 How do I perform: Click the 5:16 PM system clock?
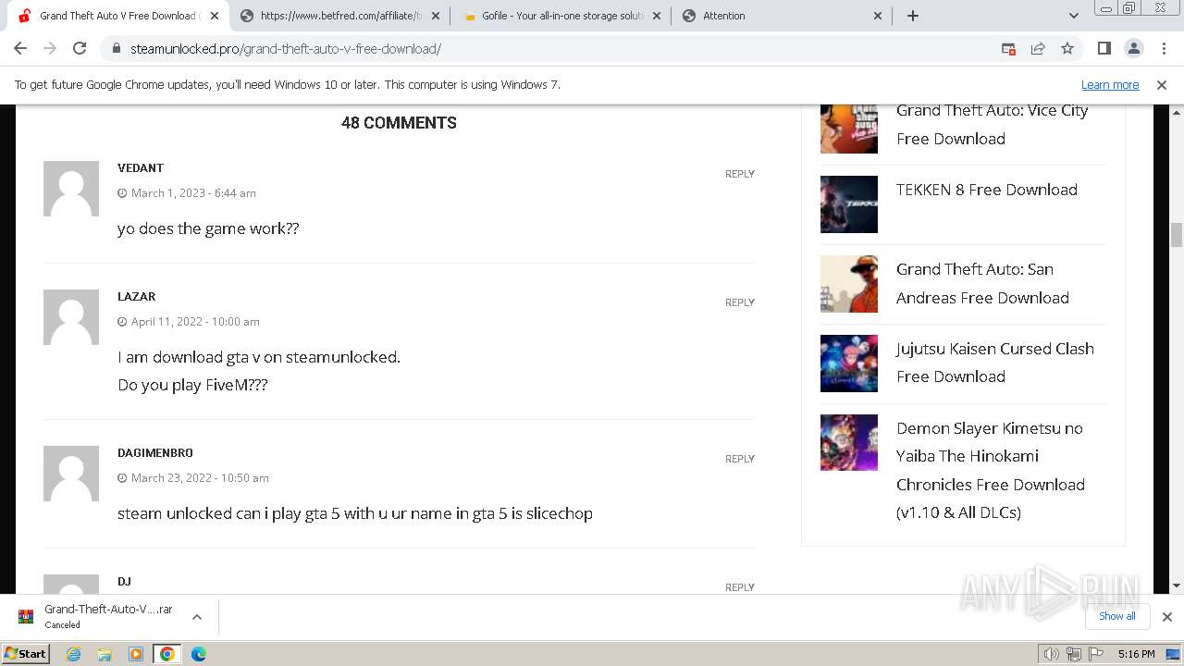(x=1136, y=654)
